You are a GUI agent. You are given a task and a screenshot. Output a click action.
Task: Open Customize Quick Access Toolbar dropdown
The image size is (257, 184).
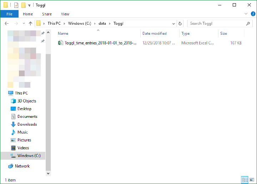[29, 5]
